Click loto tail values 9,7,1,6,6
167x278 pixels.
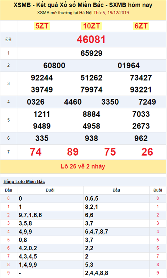pos(30,215)
